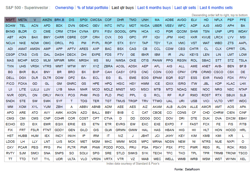Select the HUBB ticker cell
This screenshot has width=250, height=172.
(23, 136)
